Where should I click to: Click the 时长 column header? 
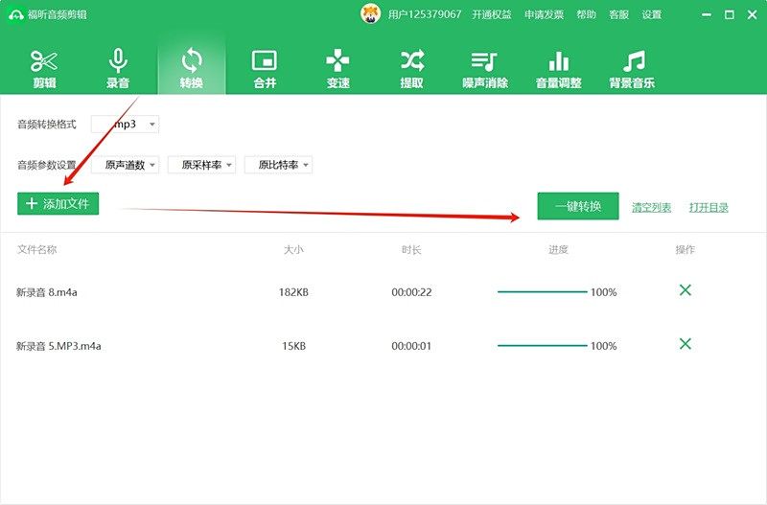click(x=411, y=250)
